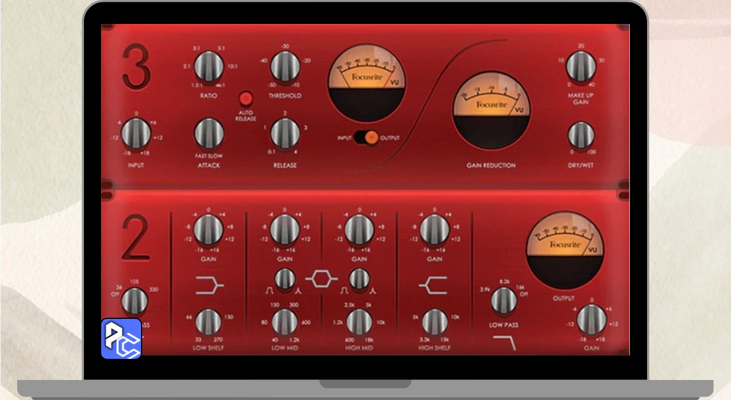Click the Make Up Gain knob
This screenshot has height=400, width=731.
pos(581,66)
